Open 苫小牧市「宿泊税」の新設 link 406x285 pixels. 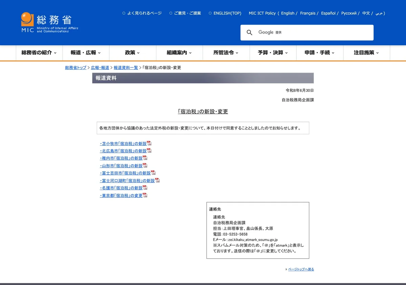click(x=123, y=144)
